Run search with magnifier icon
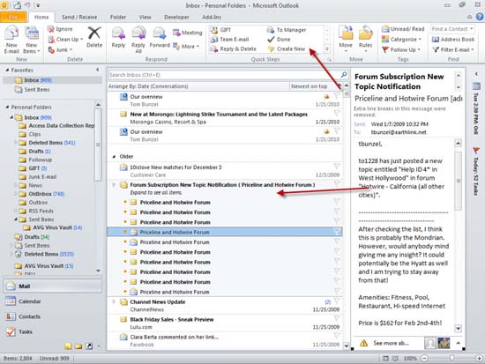The height and width of the screenshot is (364, 485). [344, 75]
